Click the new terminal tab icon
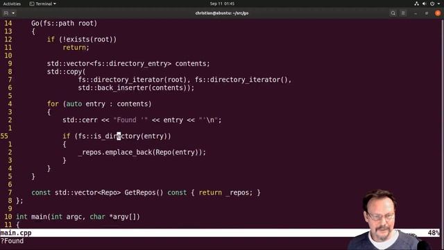Screen dimensions: 444x250 click(6, 13)
